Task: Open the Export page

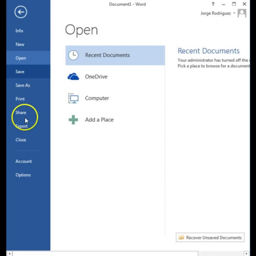Action: click(x=28, y=126)
